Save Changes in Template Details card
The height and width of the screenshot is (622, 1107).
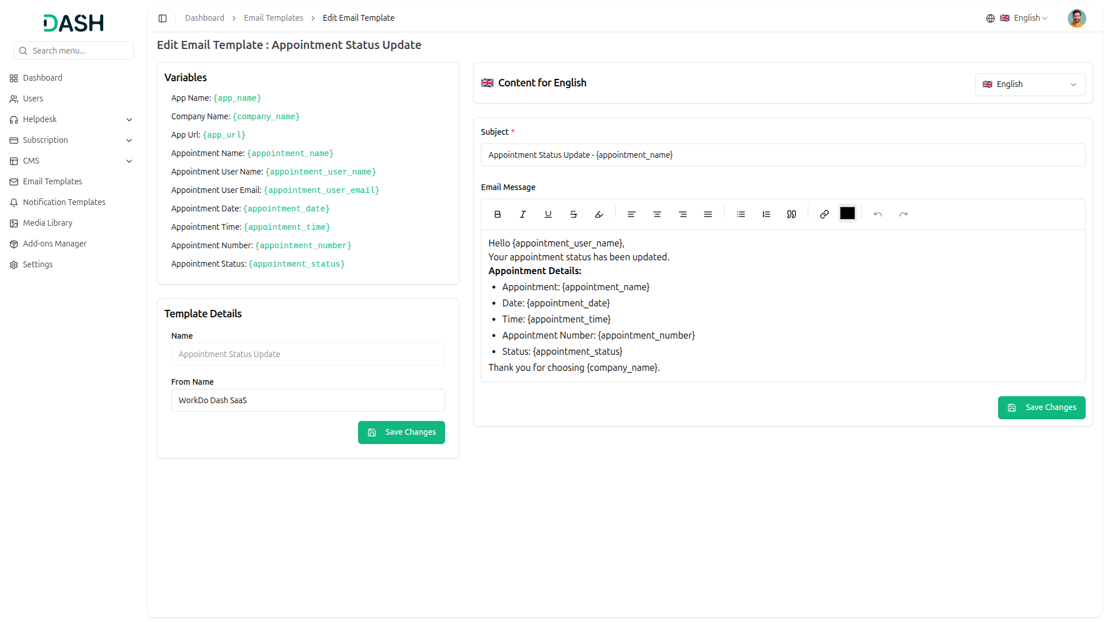pos(401,433)
